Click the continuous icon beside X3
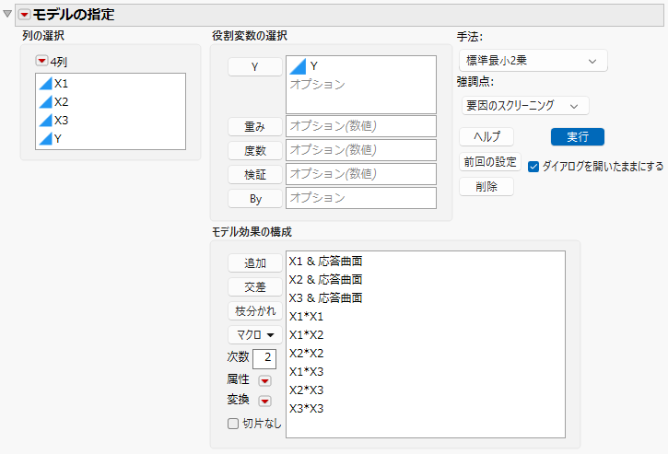This screenshot has width=668, height=454. (45, 120)
